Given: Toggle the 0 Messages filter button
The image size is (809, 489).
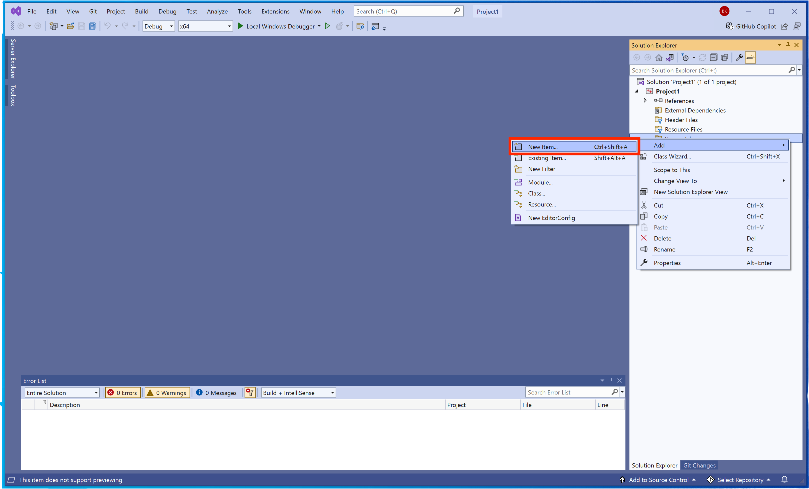Looking at the screenshot, I should [216, 392].
